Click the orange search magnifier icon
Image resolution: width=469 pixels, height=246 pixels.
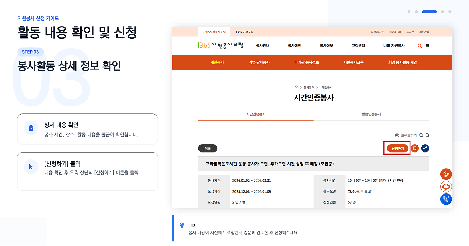click(420, 46)
